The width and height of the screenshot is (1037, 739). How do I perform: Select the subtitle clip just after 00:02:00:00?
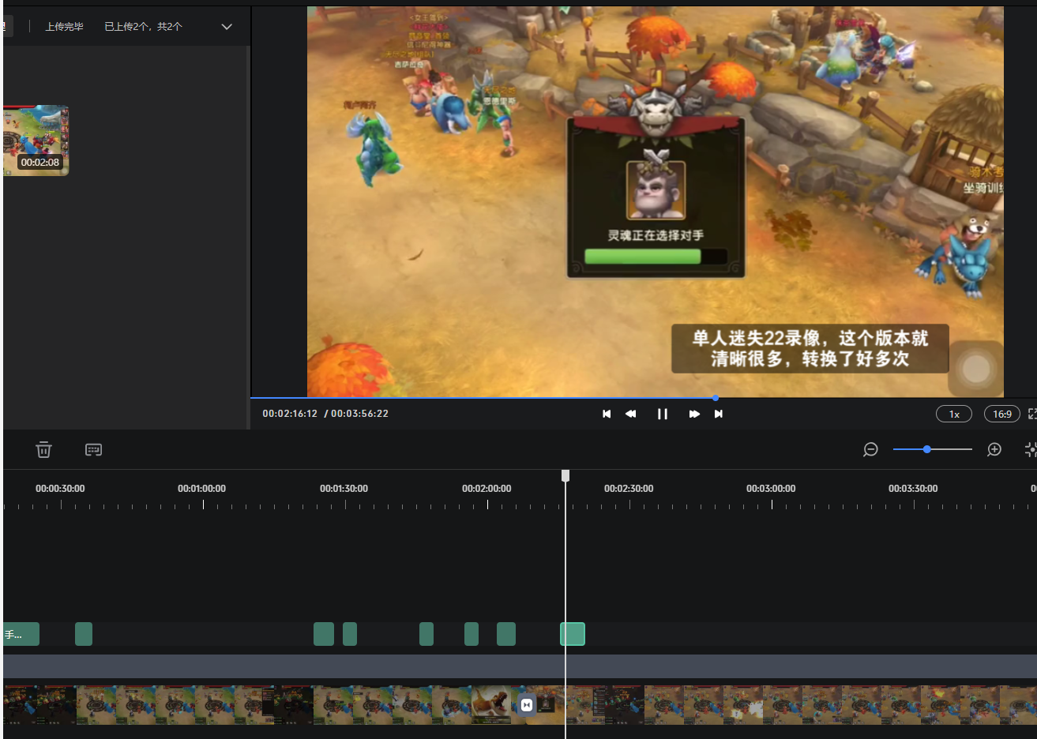[506, 634]
